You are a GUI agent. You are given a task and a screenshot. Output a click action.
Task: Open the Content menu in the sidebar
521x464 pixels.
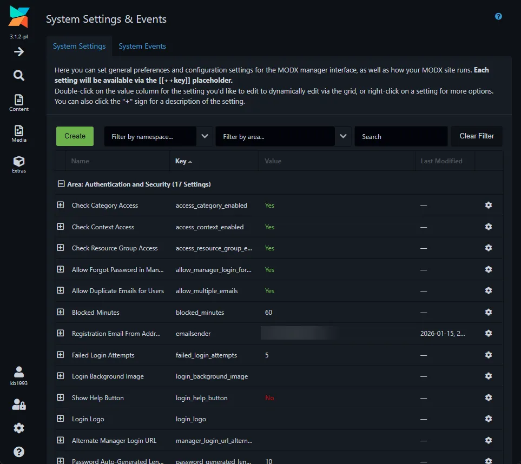[18, 103]
